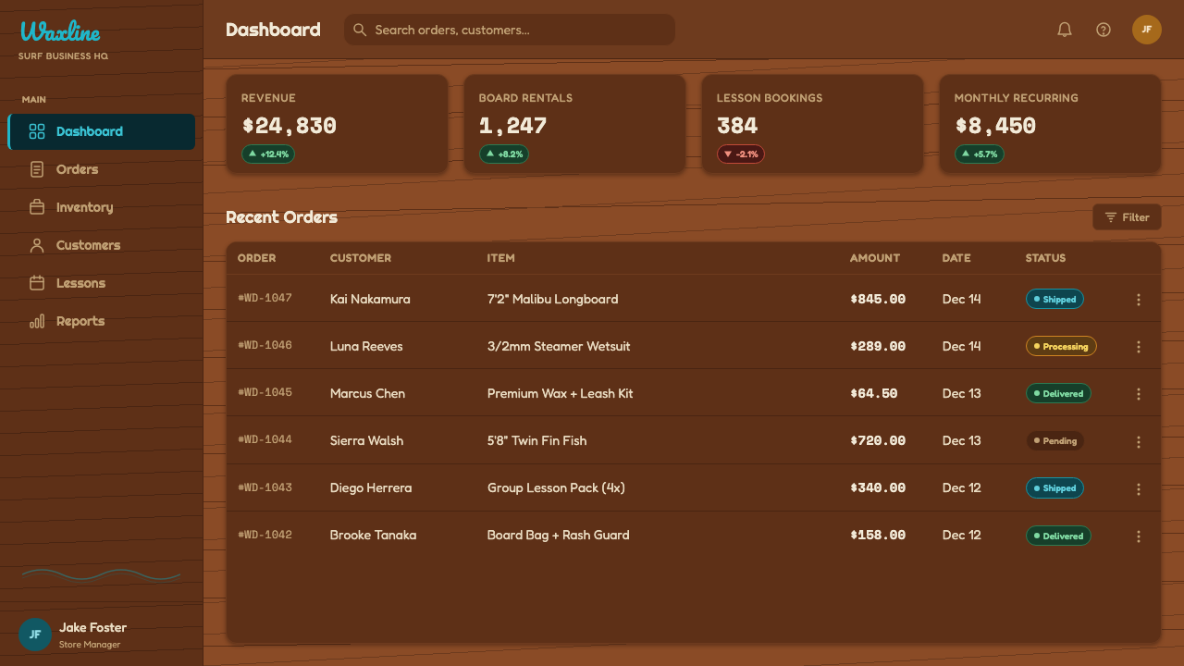
Task: Click item Premium Wax + Leash Kit
Action: click(x=561, y=393)
